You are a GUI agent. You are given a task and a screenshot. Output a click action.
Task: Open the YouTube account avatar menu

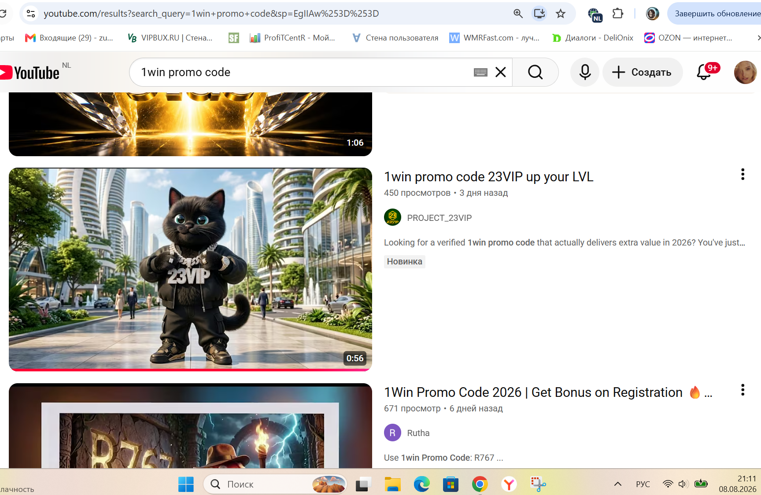(745, 72)
